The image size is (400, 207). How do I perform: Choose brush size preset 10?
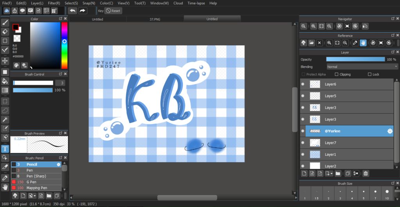(x=387, y=193)
